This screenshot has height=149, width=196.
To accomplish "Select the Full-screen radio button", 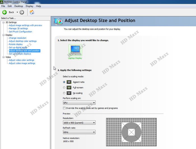I will [64, 87].
